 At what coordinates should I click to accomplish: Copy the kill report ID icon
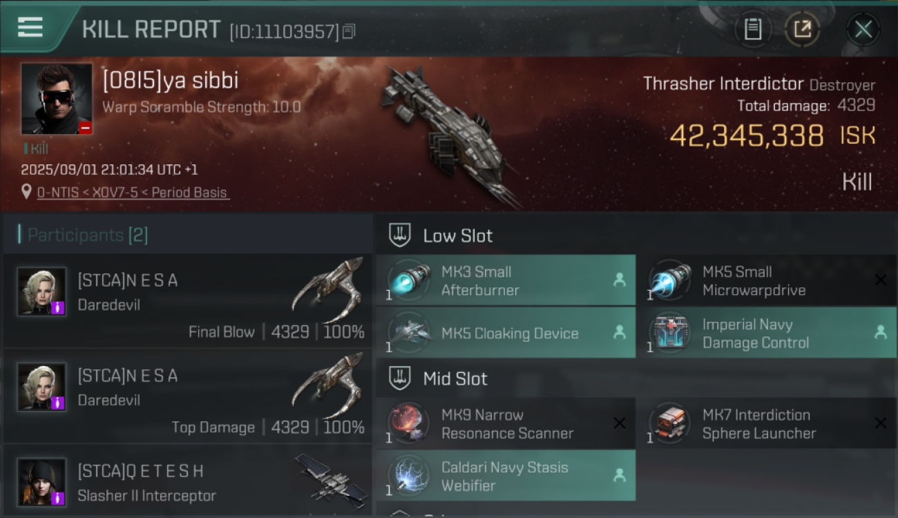click(350, 31)
